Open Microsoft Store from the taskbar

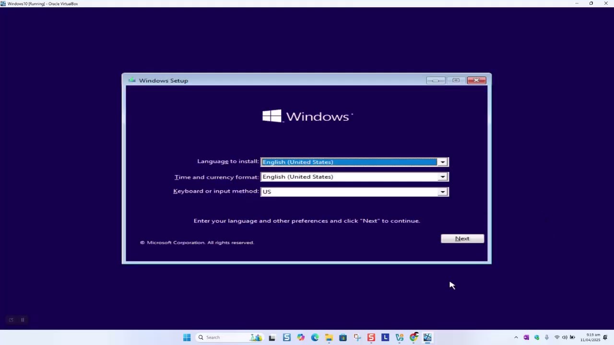[x=343, y=337]
